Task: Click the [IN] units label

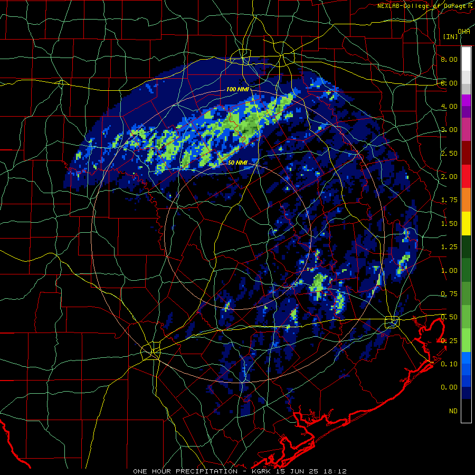Action: click(450, 36)
